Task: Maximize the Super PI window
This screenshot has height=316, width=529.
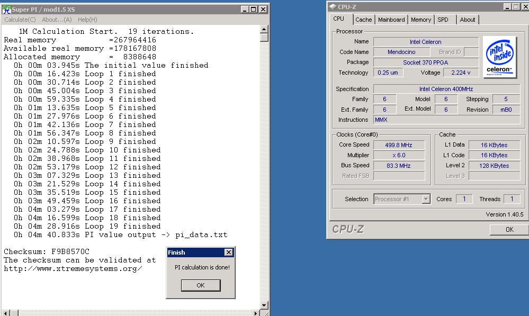Action: point(253,10)
